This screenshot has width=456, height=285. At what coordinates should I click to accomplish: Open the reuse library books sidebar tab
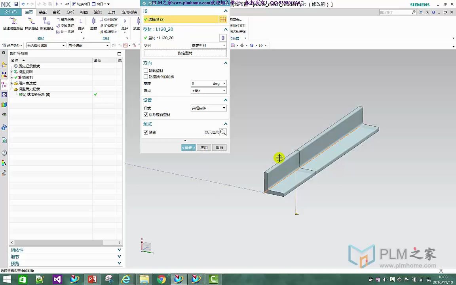pos(4,104)
